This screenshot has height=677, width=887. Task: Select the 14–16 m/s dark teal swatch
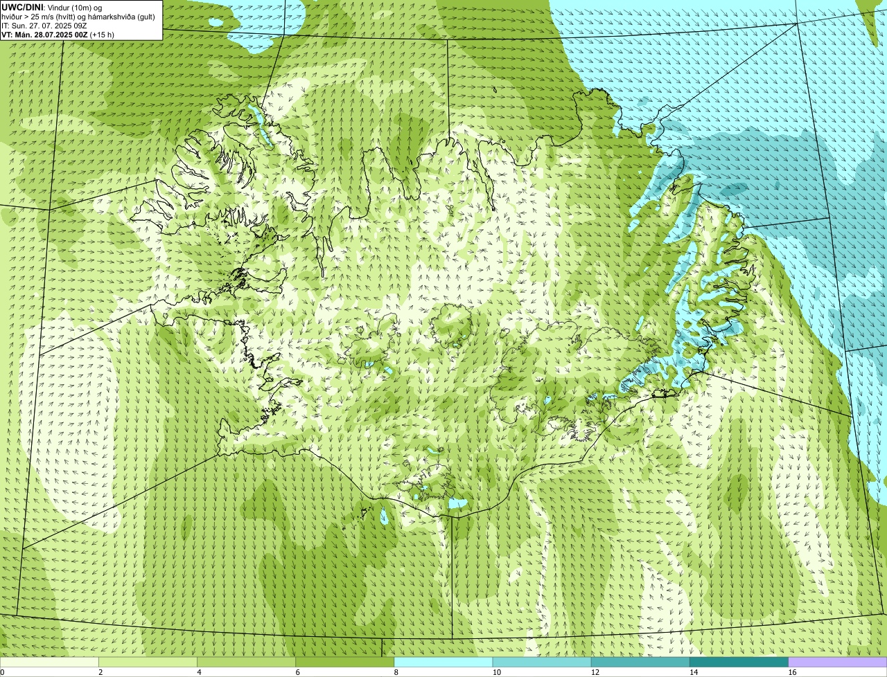pyautogui.click(x=739, y=662)
